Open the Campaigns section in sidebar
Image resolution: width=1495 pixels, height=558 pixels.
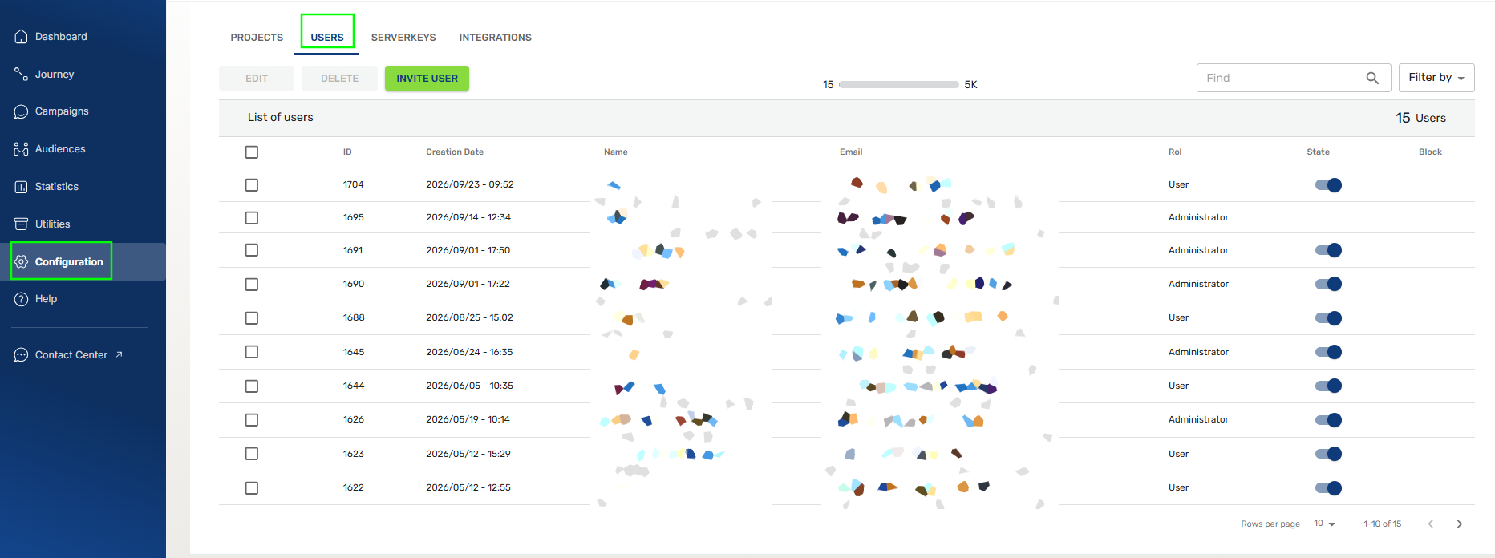[x=62, y=111]
